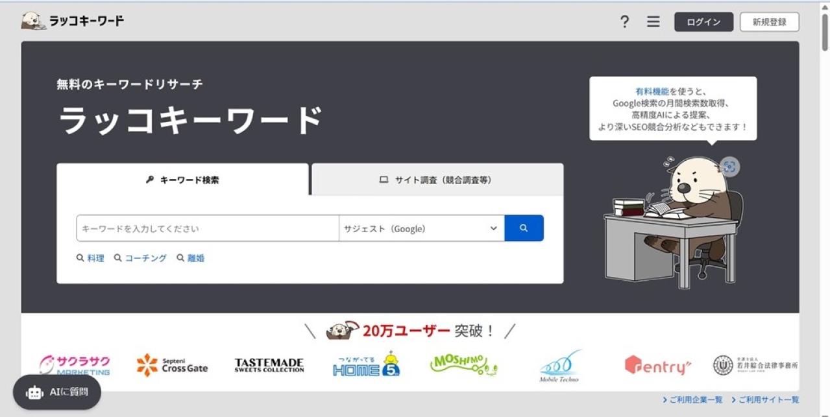This screenshot has width=830, height=417.
Task: Open the hamburger menu icon
Action: 653,22
